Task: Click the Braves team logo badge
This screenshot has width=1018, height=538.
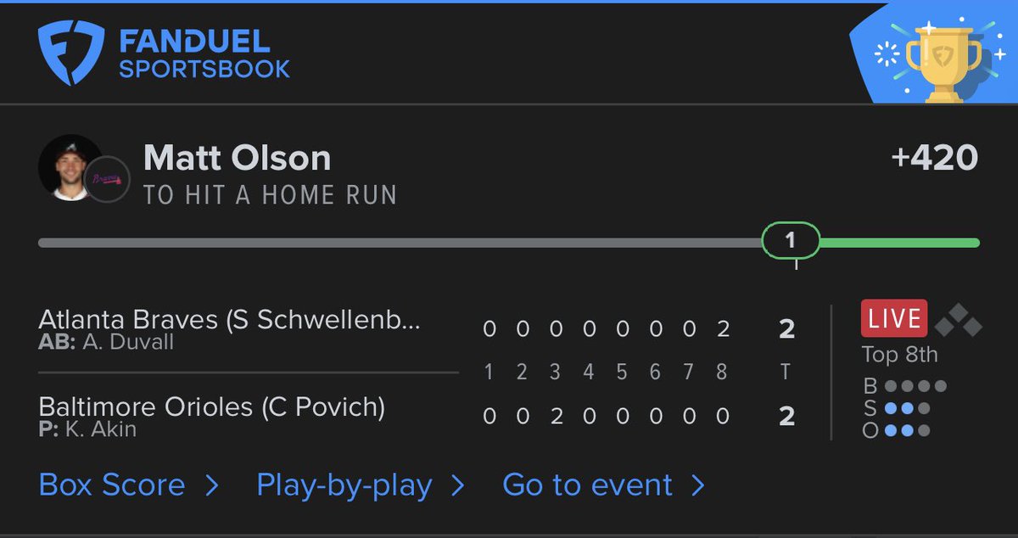Action: tap(108, 179)
